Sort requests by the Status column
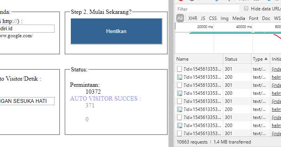Viewport: 281px width, 147px height. (x=237, y=59)
